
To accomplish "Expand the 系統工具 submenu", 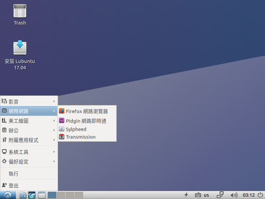I will click(29, 152).
